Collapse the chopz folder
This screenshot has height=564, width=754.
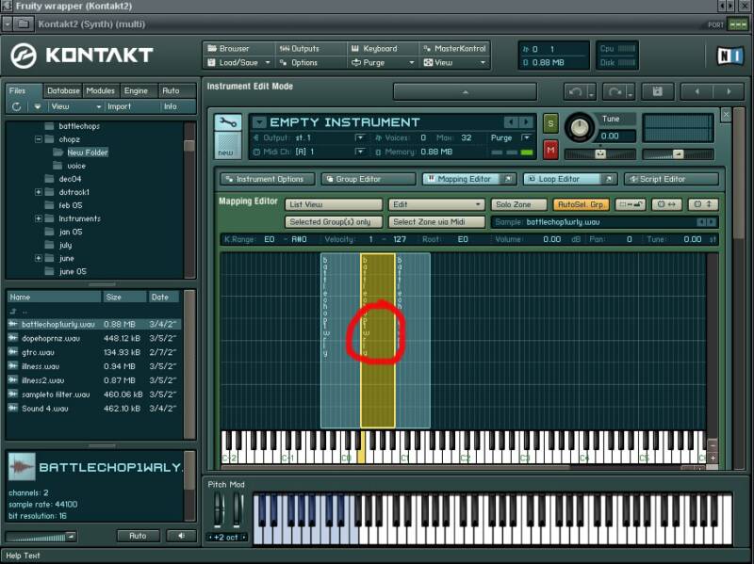click(38, 139)
